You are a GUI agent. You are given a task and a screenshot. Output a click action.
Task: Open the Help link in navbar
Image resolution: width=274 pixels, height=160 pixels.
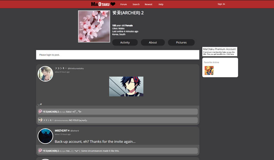[x=161, y=4]
